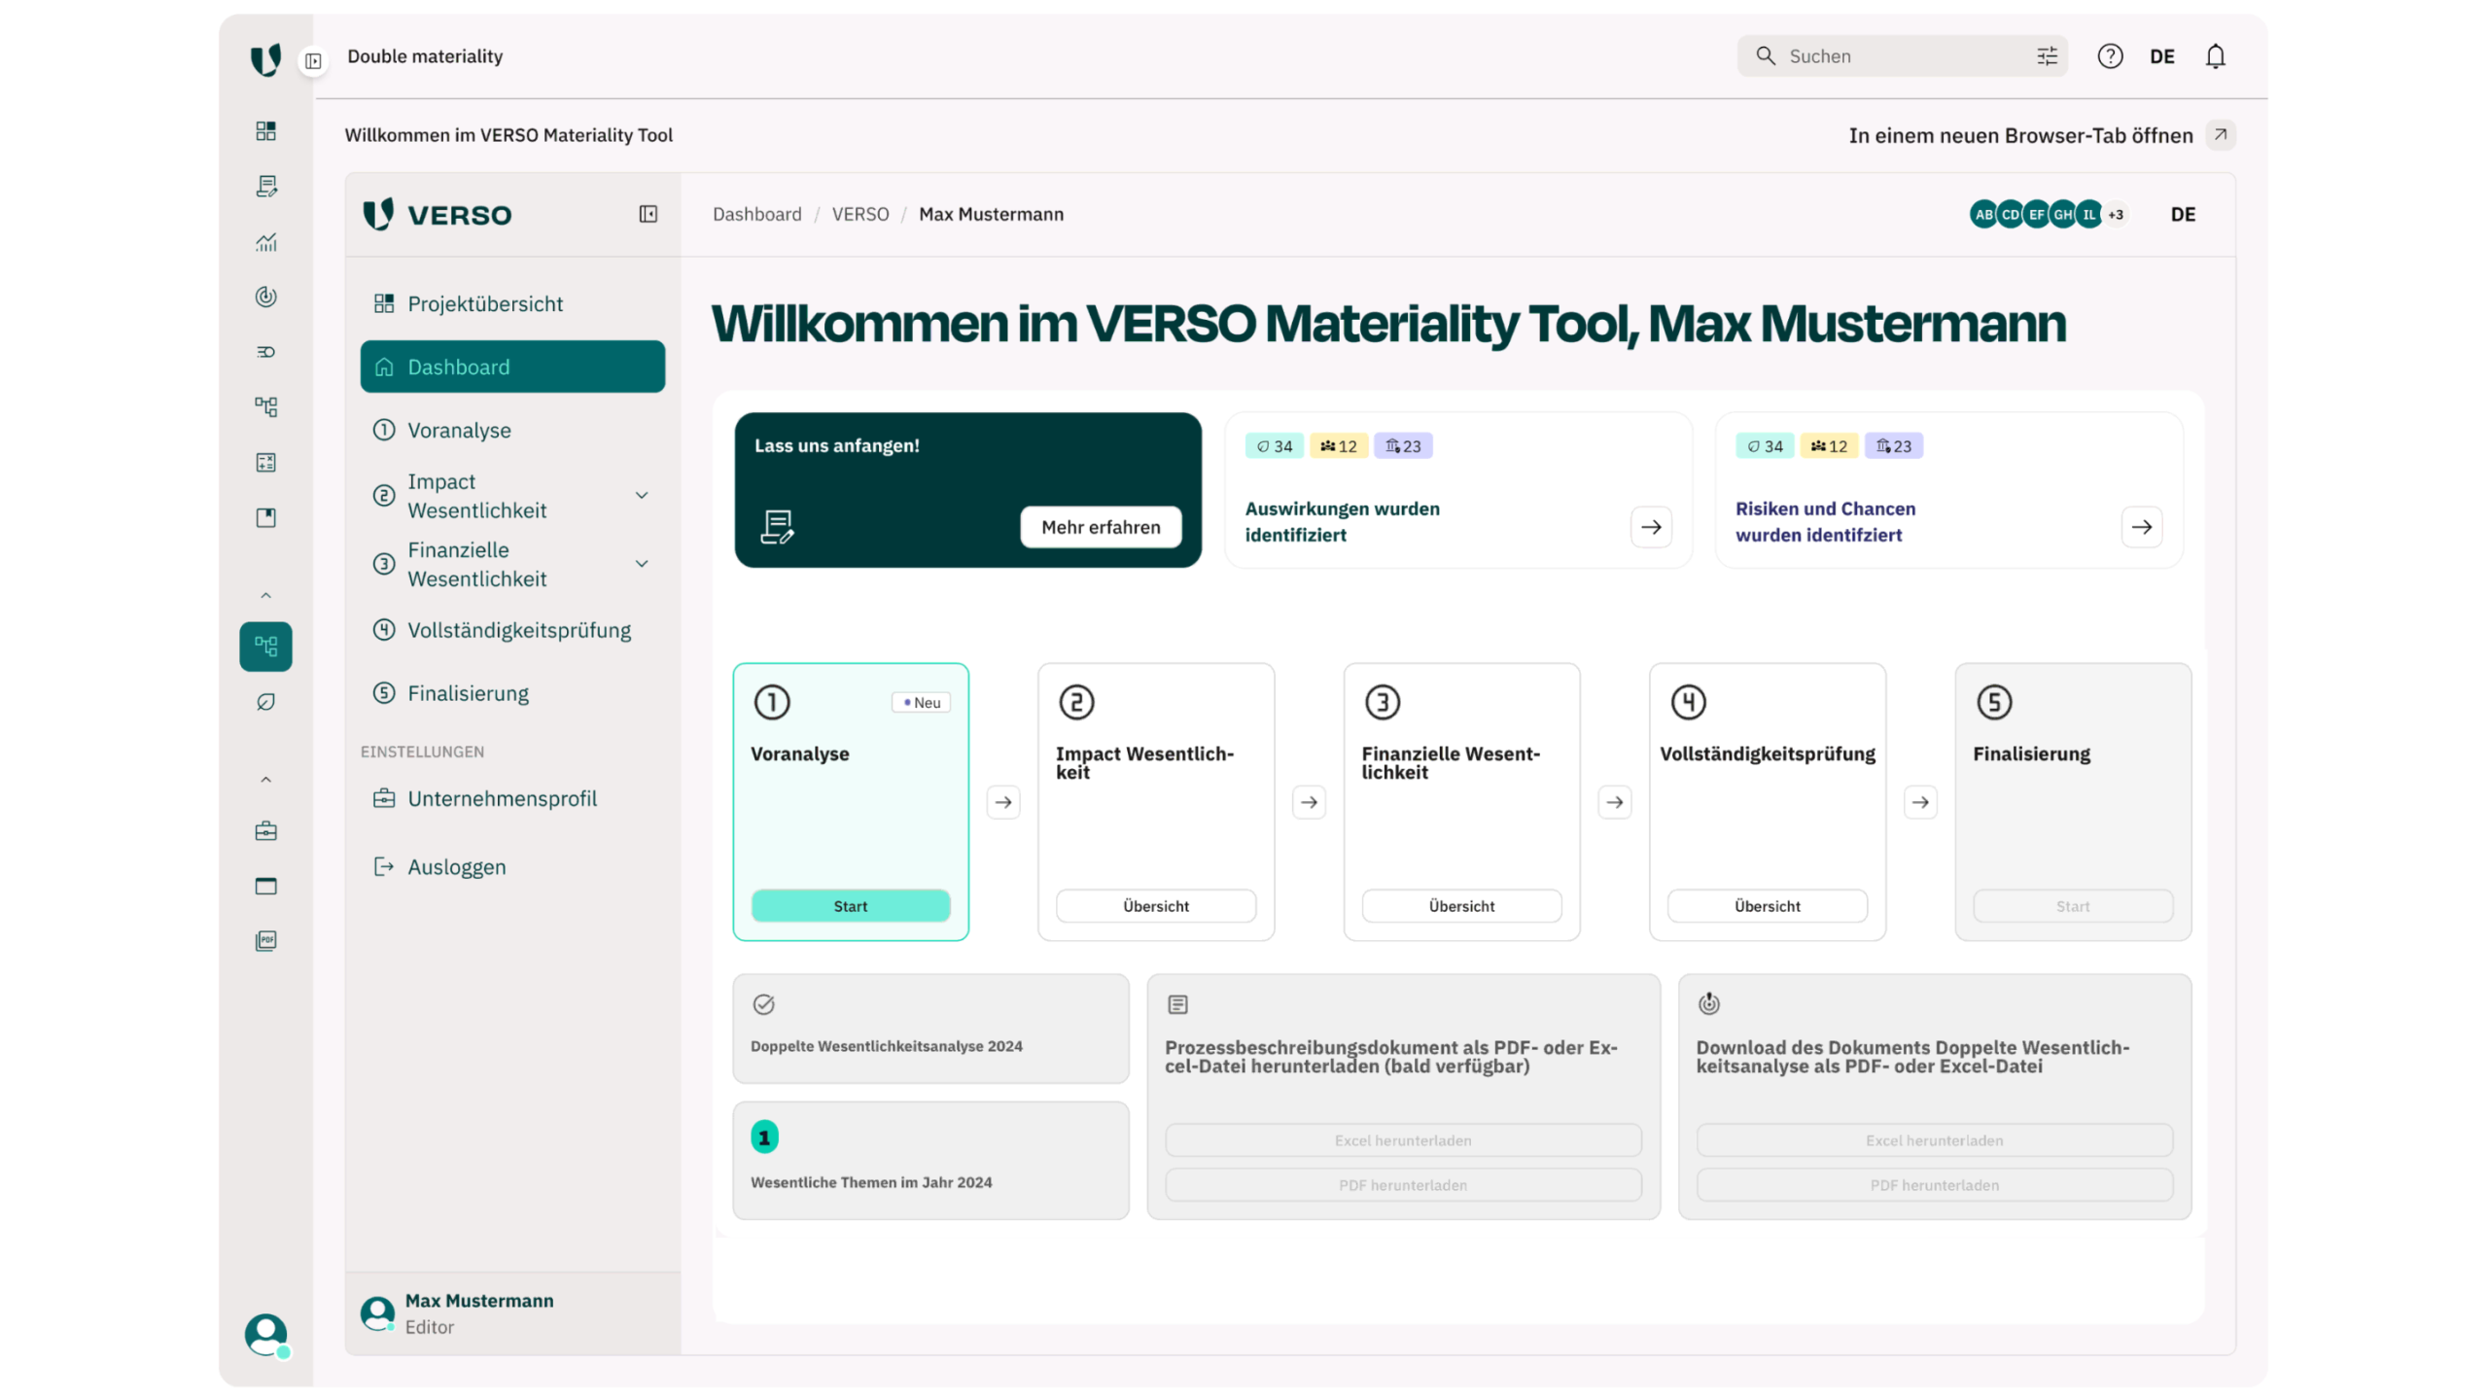Open tool in new browser tab icon
This screenshot has height=1400, width=2489.
click(2220, 134)
